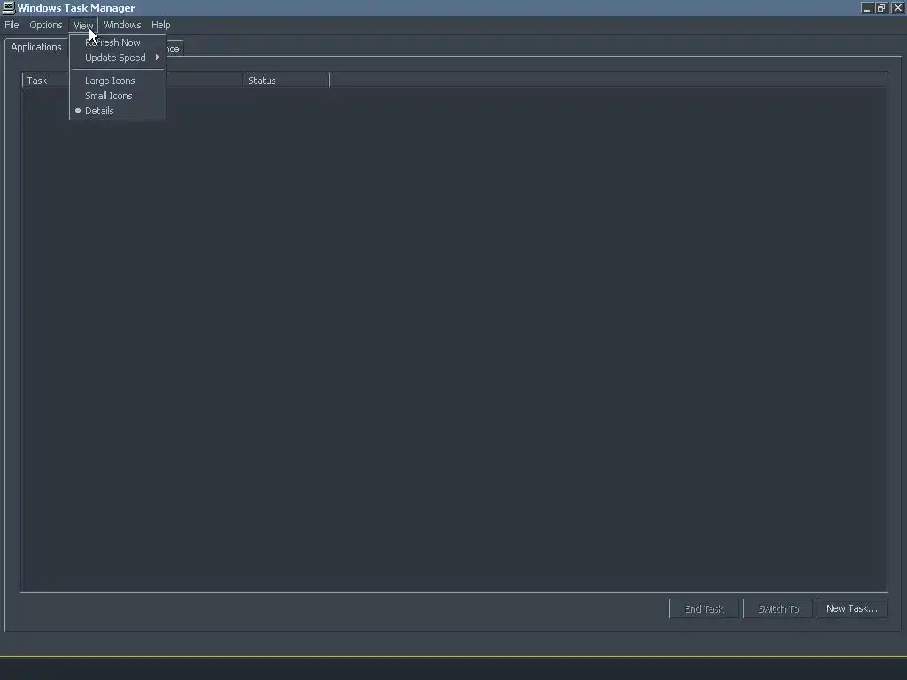Sort by the Status column header
The image size is (907, 680).
(286, 81)
